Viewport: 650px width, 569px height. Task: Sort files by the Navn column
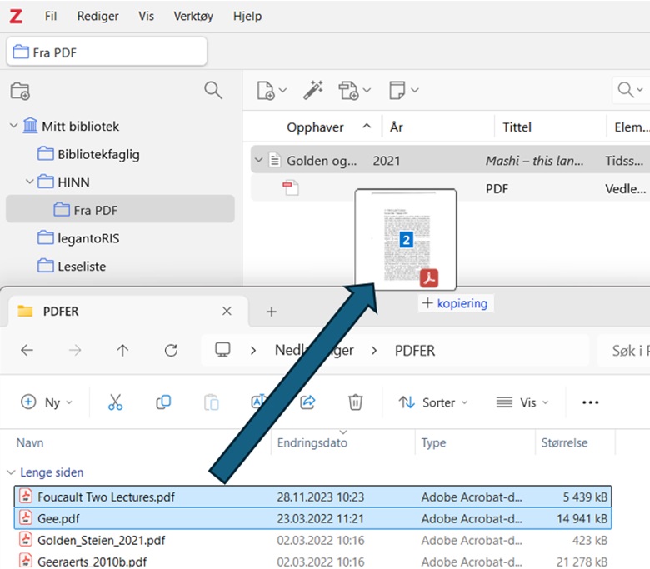tap(30, 442)
